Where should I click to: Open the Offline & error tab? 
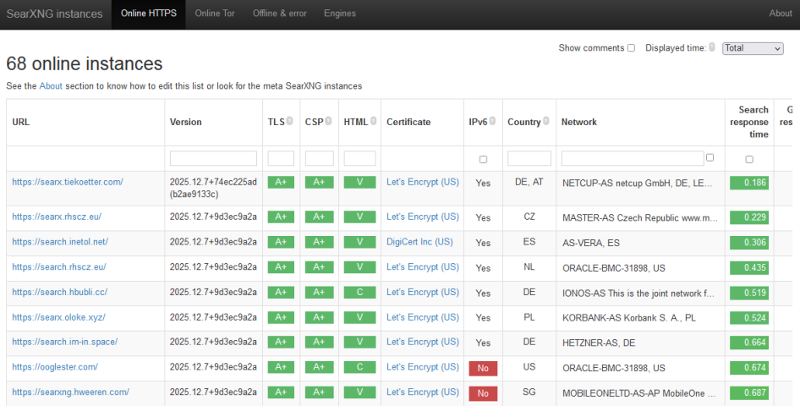click(280, 14)
